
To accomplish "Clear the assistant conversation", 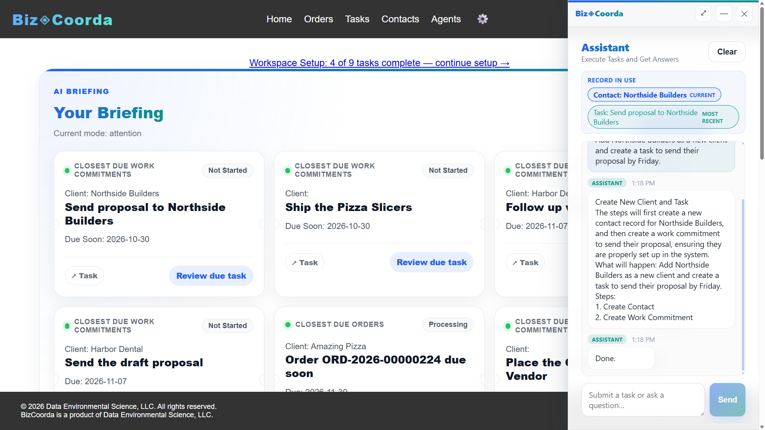I will 727,52.
